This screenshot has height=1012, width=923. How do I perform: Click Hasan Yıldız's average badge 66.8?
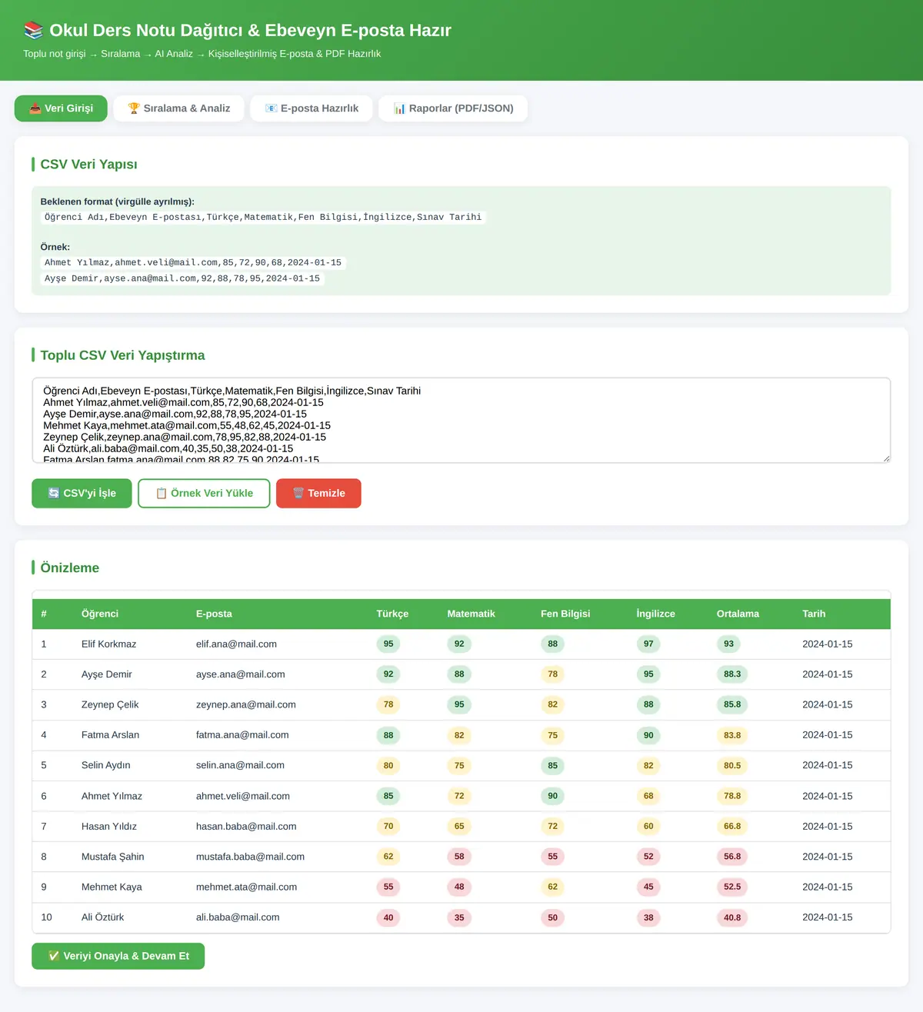732,826
